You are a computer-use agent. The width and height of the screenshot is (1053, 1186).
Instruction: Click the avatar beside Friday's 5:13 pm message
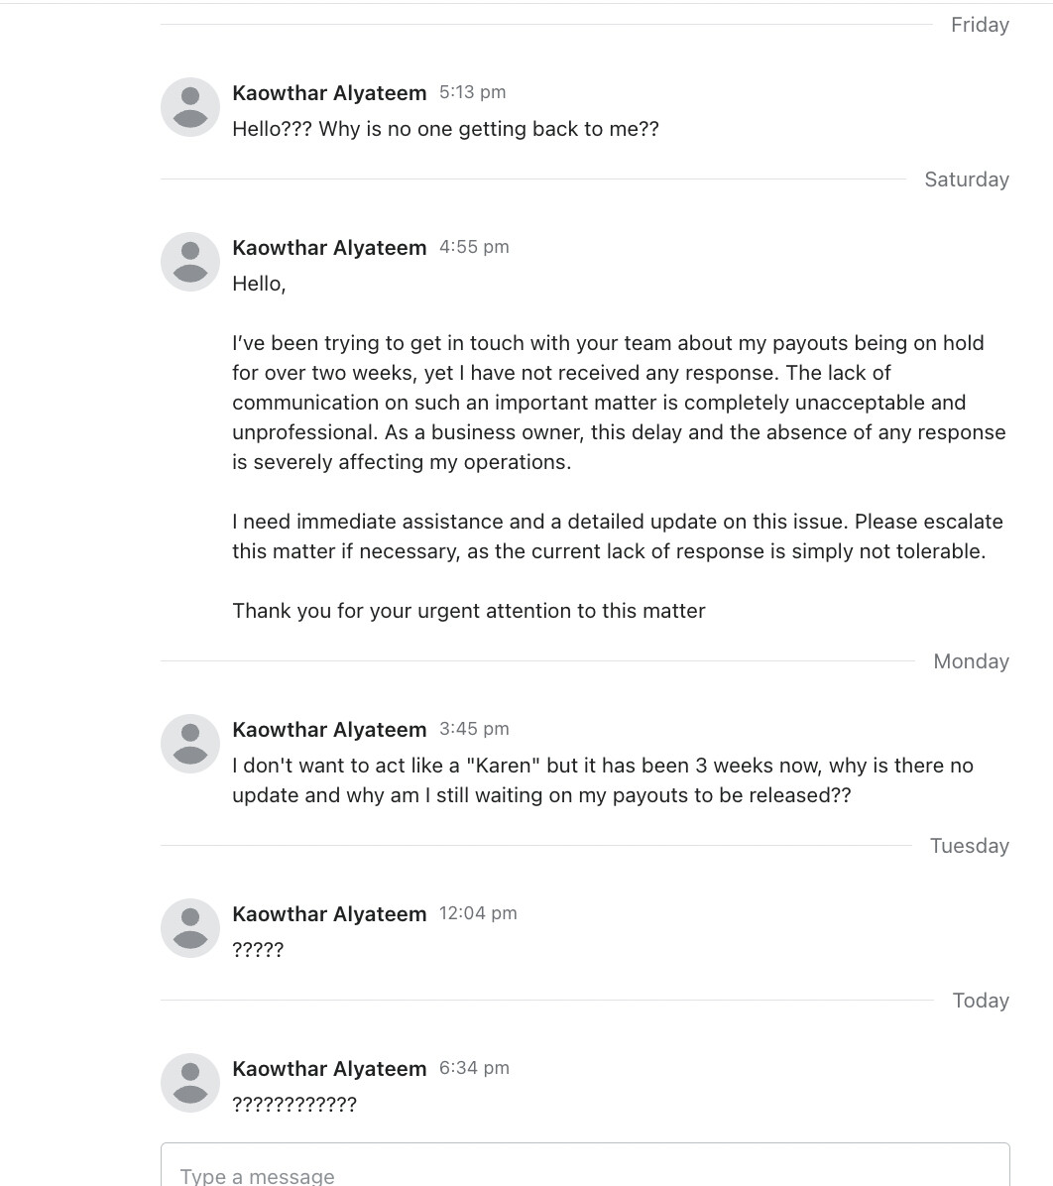[190, 107]
